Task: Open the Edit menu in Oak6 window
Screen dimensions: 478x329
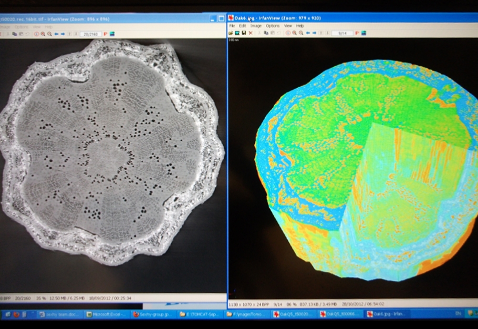Action: [242, 26]
